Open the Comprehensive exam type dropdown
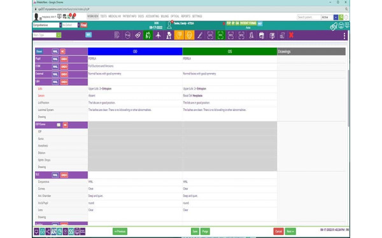 [x=47, y=25]
